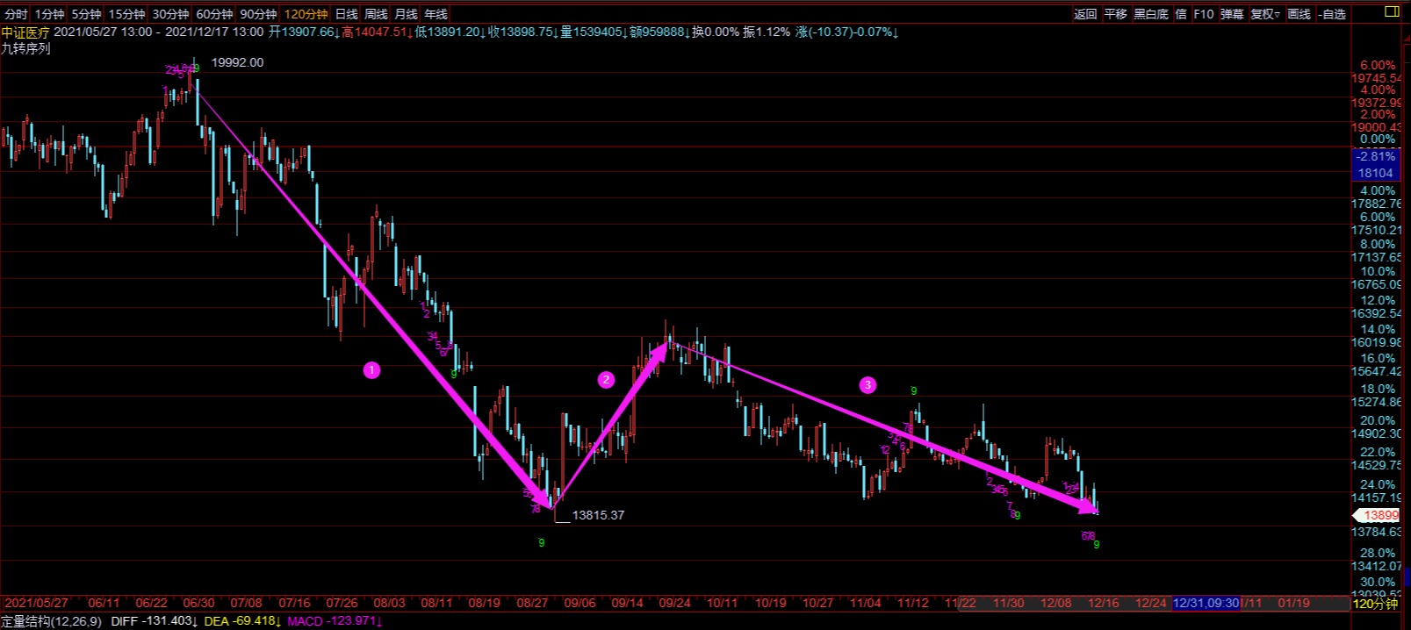
Task: Click the 中证医疗 stock name
Action: tap(25, 32)
